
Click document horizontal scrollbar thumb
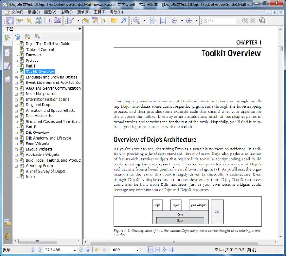(174, 242)
